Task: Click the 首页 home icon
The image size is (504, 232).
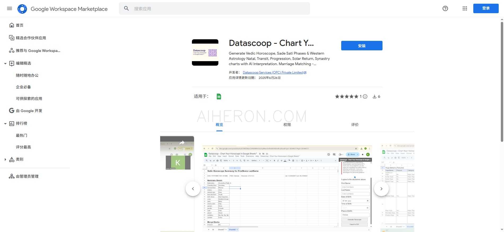Action: tap(12, 25)
